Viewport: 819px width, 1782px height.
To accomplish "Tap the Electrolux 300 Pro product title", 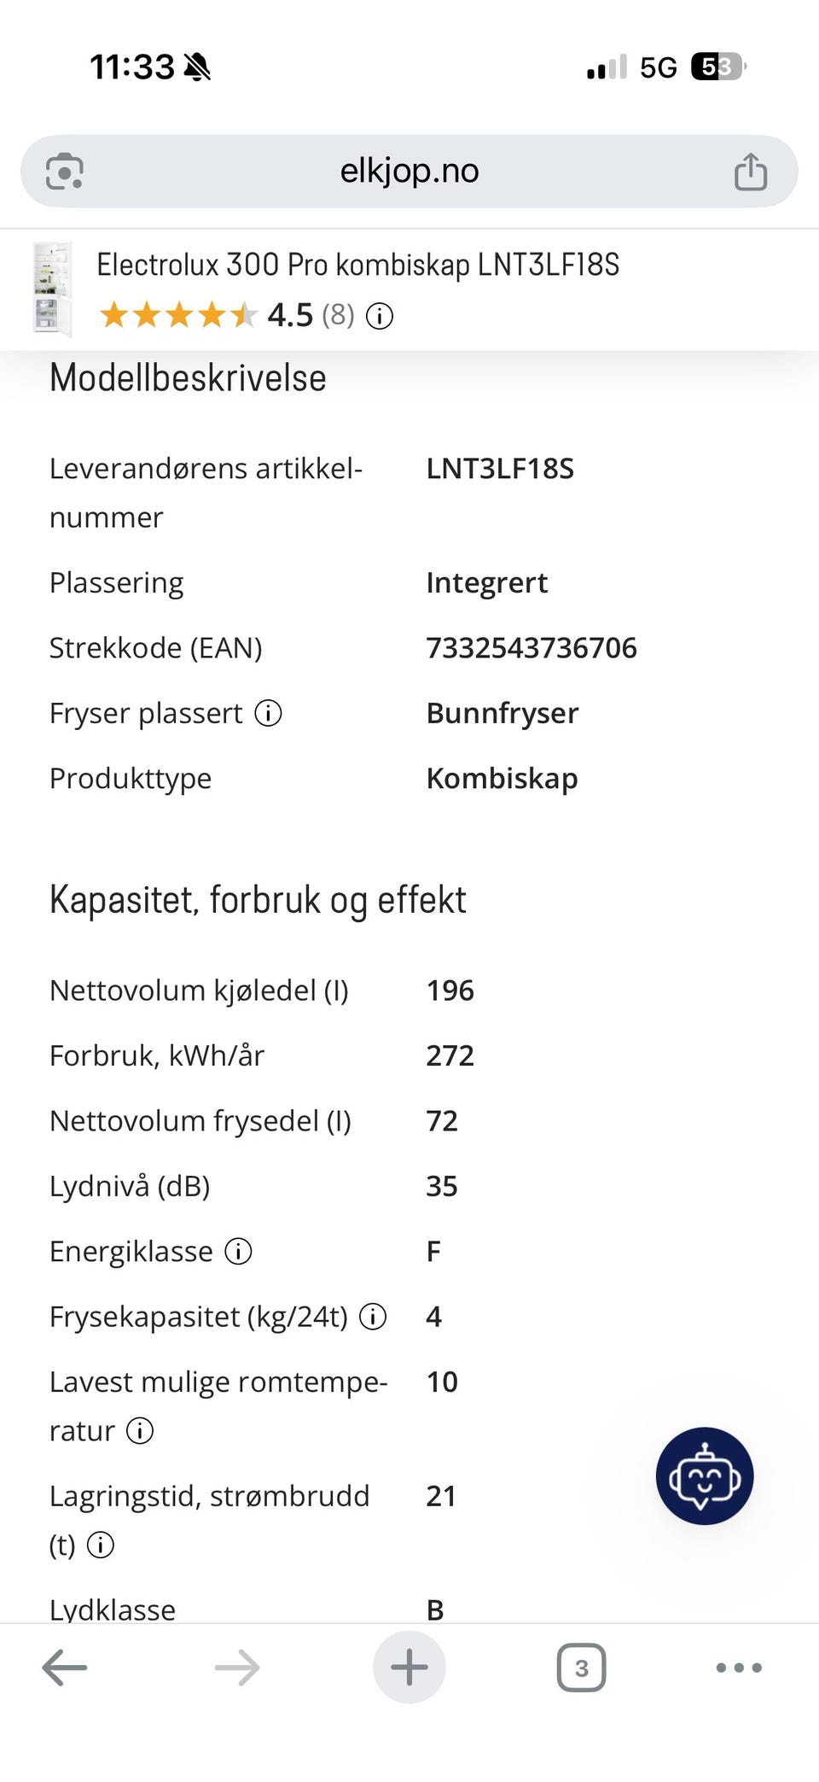I will pos(358,265).
